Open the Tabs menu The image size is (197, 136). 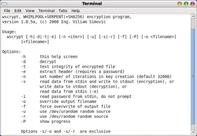point(63,11)
